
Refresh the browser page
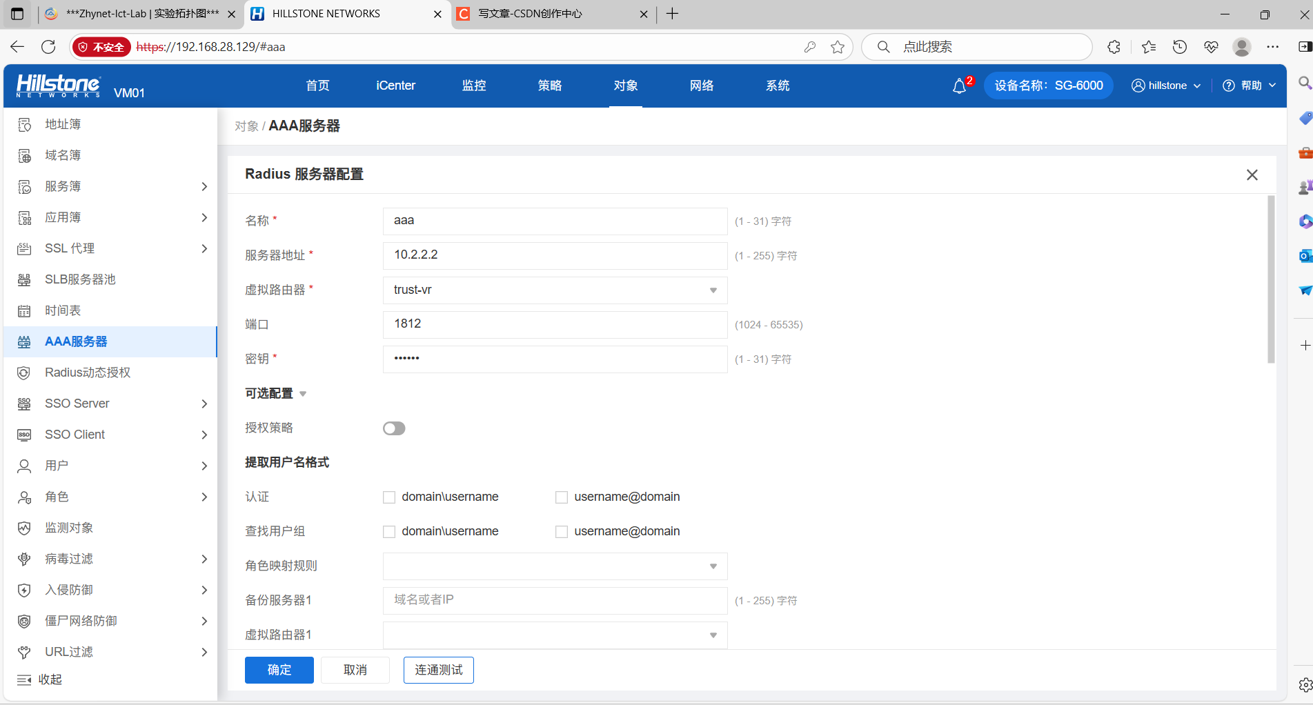click(48, 47)
